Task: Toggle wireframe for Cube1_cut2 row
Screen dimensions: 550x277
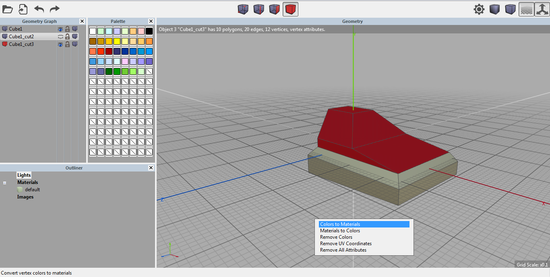Action: tap(75, 37)
